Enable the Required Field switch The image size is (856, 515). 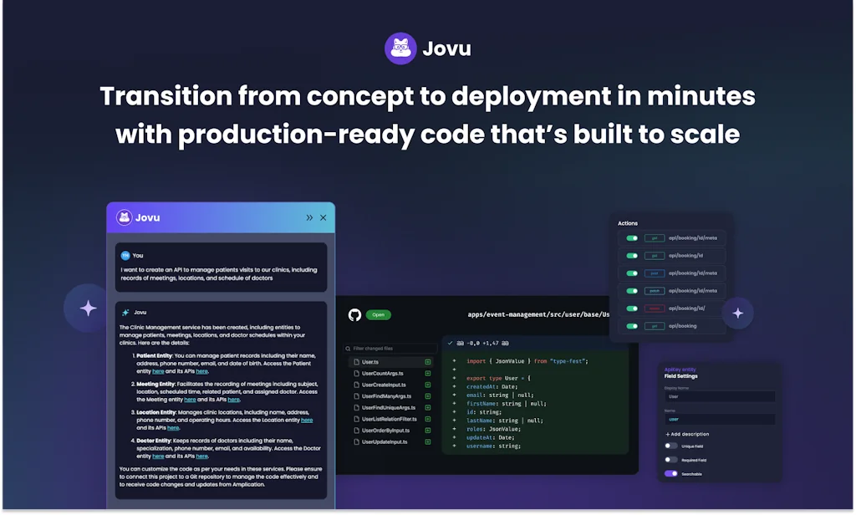671,460
